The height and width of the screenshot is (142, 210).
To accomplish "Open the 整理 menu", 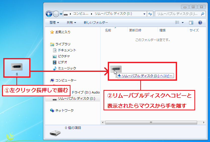I will [54, 23].
